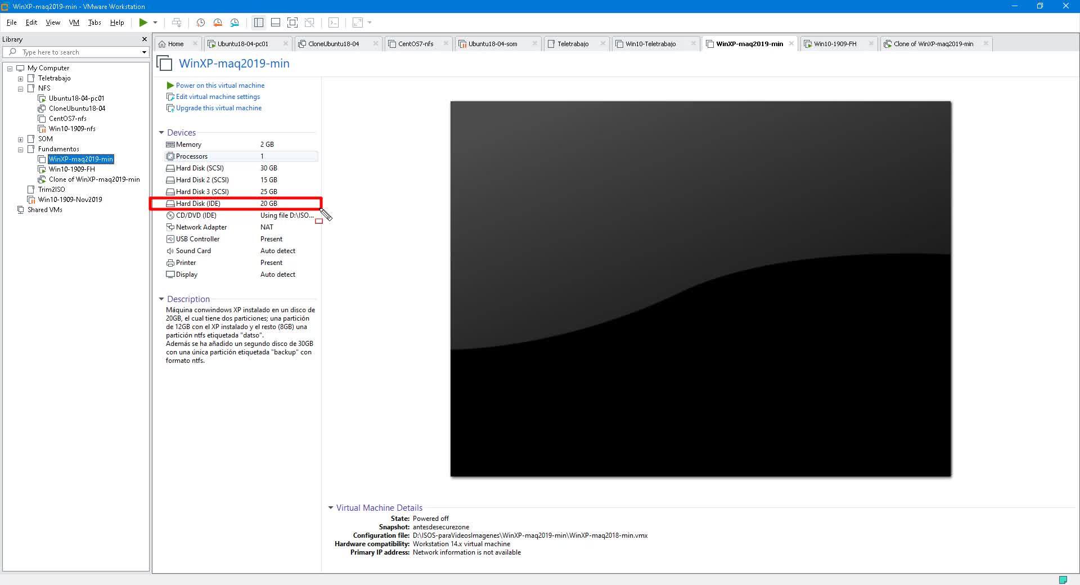Select Shared VMs in the library
1080x585 pixels.
coord(45,210)
